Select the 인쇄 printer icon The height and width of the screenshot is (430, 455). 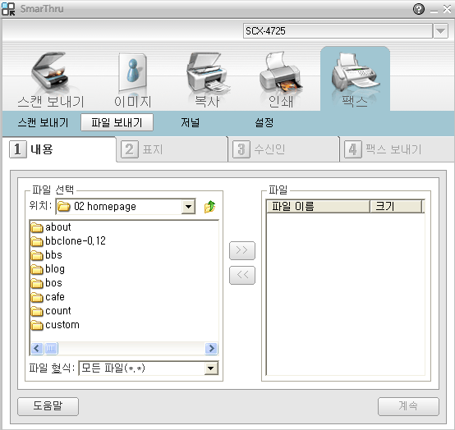(x=280, y=72)
